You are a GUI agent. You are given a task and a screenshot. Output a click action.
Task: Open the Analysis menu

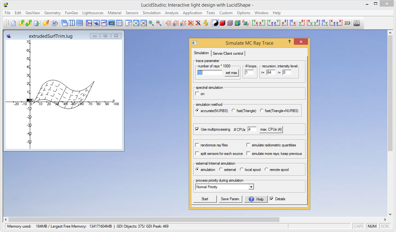click(172, 13)
